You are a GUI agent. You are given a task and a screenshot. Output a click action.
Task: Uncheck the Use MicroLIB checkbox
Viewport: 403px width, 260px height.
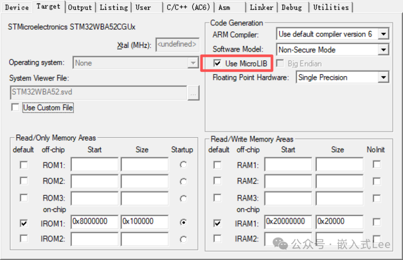[217, 63]
